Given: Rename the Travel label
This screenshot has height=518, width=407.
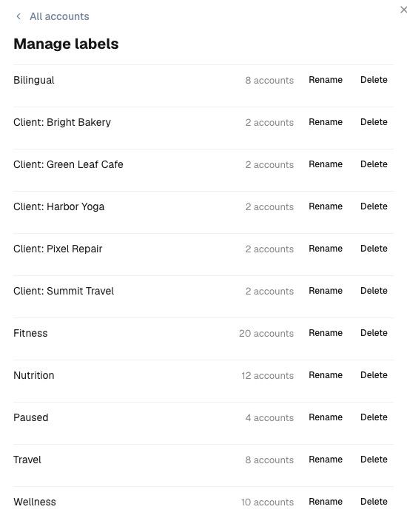Looking at the screenshot, I should 326,460.
